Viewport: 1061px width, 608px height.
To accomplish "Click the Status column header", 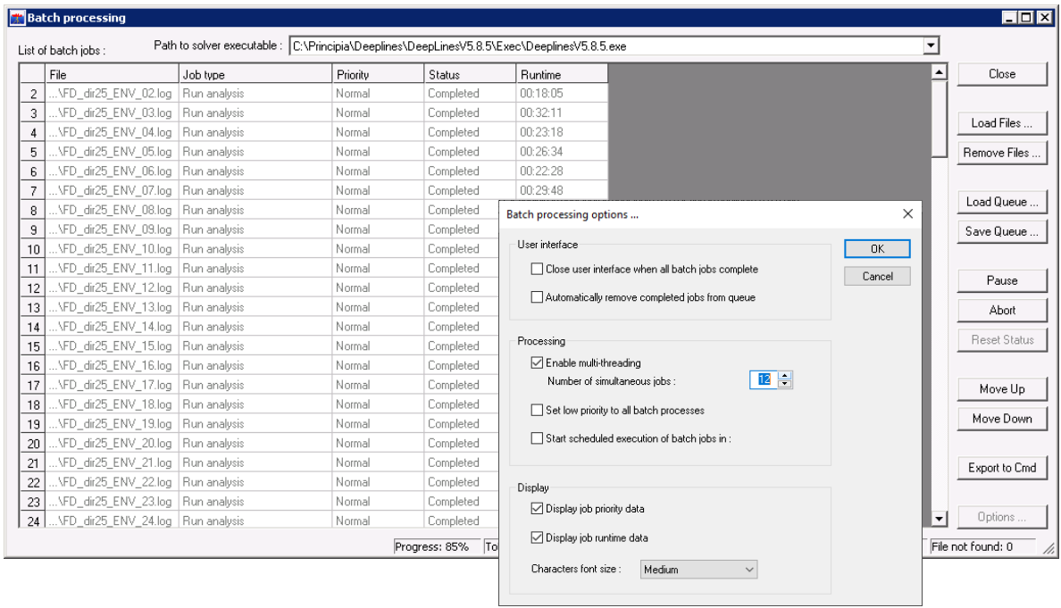I will (468, 75).
